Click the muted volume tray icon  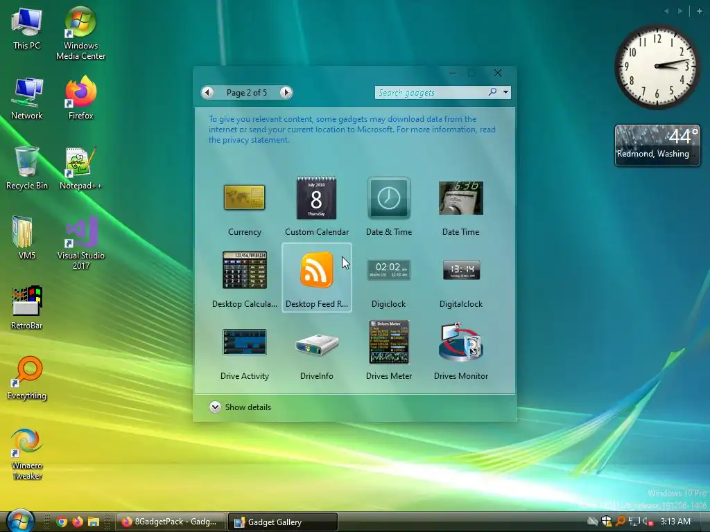[648, 521]
